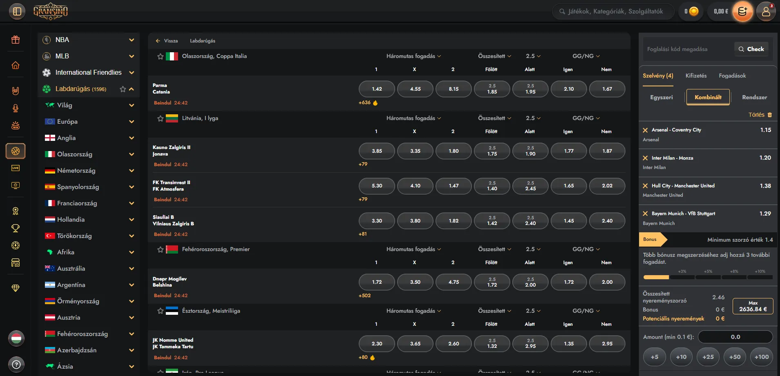This screenshot has width=780, height=376.
Task: Remove Hull City - Manchester United bet
Action: tap(645, 186)
